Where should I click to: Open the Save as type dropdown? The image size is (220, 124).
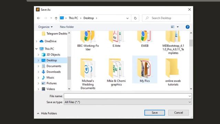[x=128, y=102]
